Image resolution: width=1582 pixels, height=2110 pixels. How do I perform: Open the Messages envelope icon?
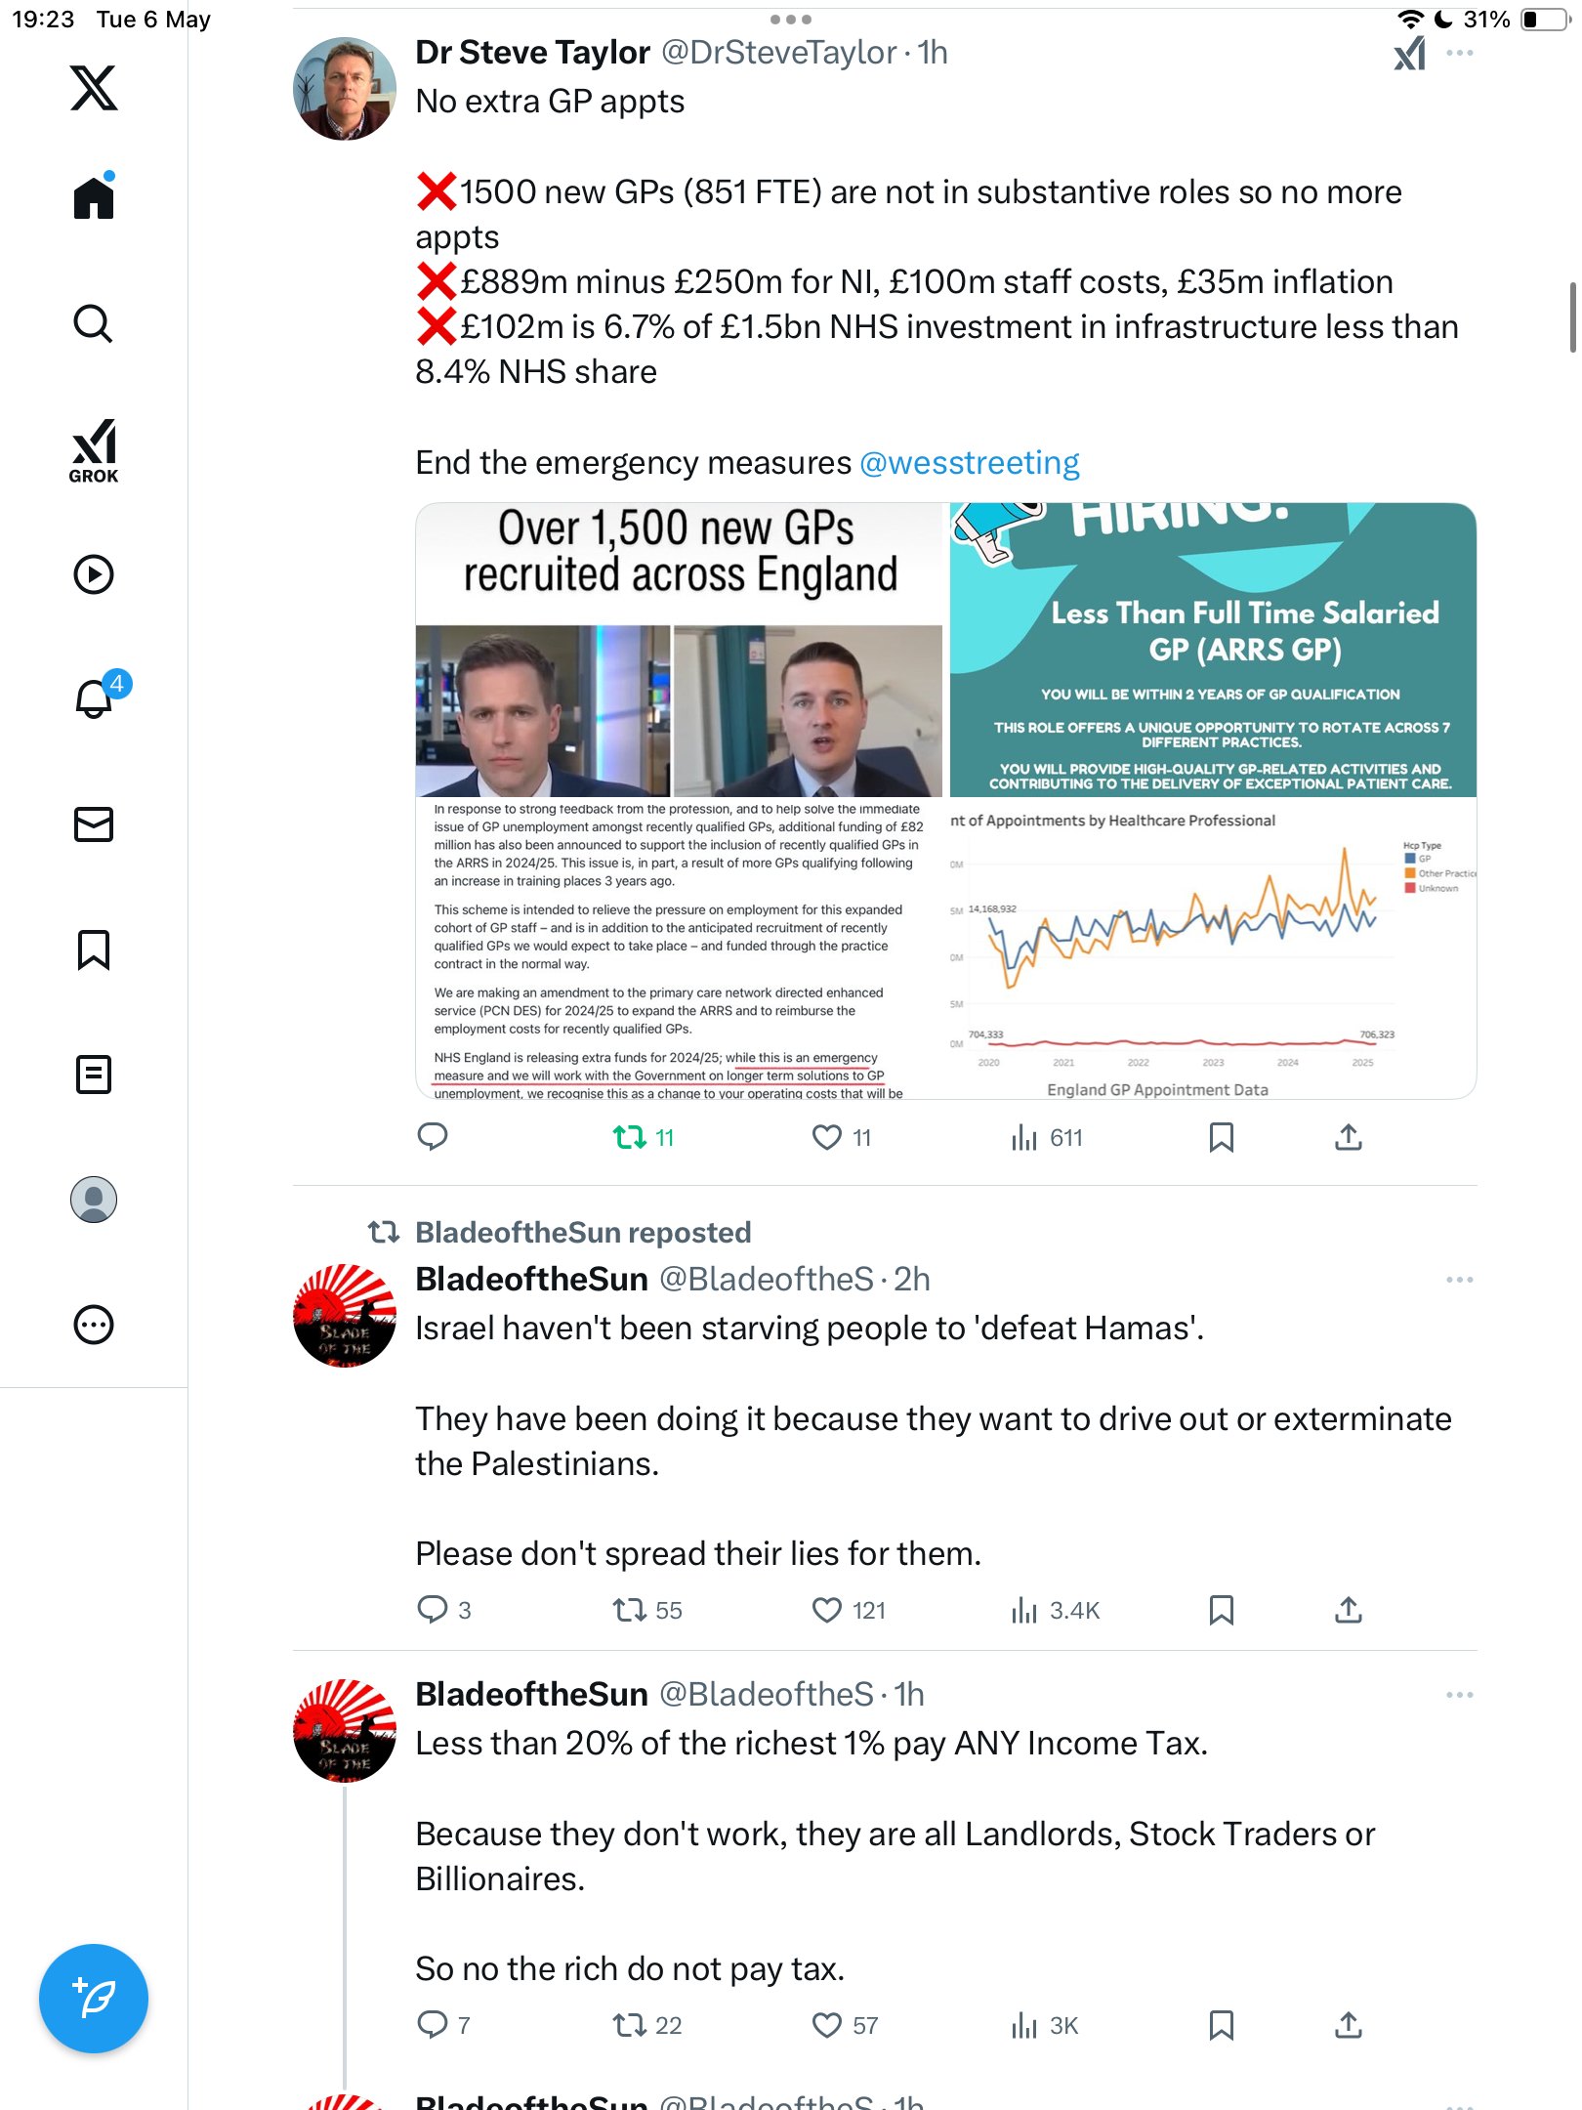click(94, 824)
